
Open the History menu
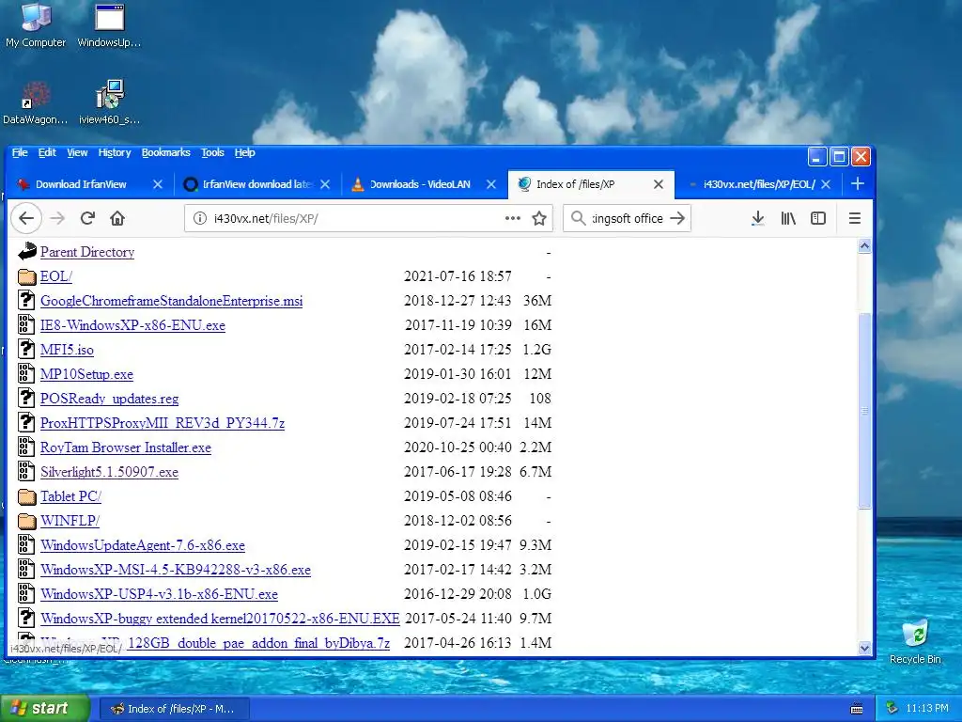pyautogui.click(x=115, y=152)
